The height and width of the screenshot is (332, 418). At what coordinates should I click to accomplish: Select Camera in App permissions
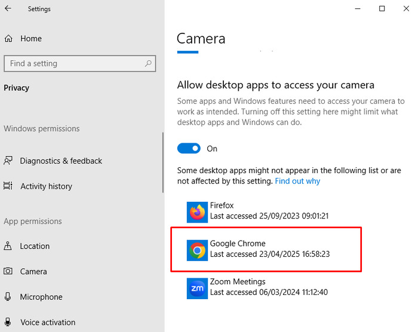click(x=33, y=272)
